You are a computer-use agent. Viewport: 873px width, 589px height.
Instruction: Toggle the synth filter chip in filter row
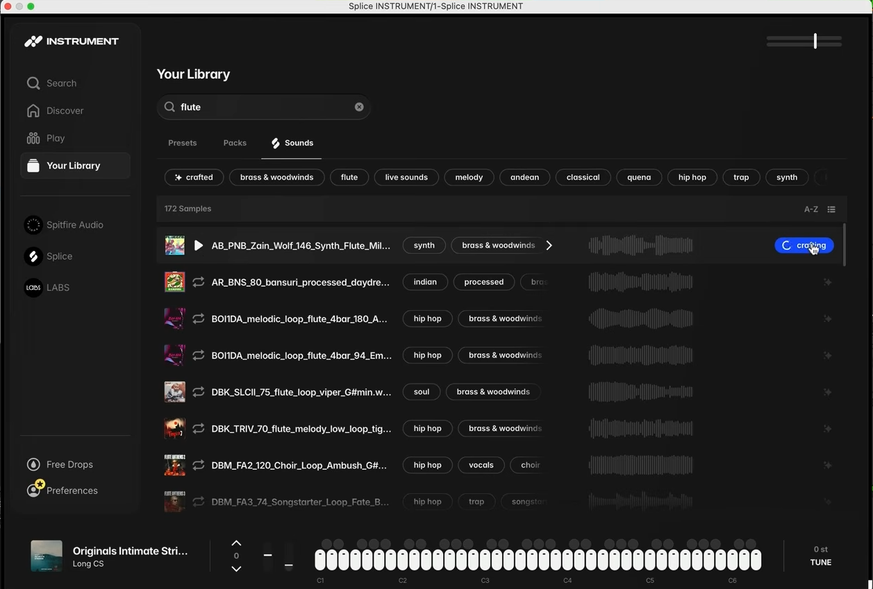787,178
